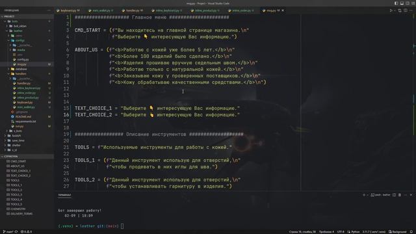
Task: Open the Customize Layout icon
Action: tap(413, 3)
